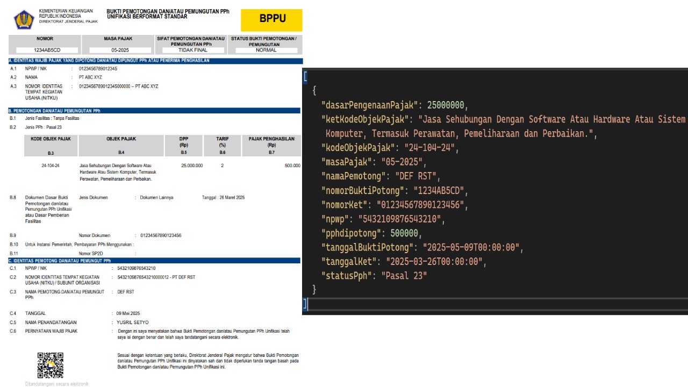Click section A identitas wajib pajak header

tap(155, 61)
